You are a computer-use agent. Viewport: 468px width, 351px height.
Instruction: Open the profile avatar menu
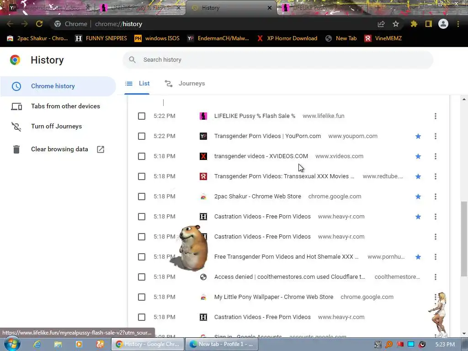pos(443,24)
